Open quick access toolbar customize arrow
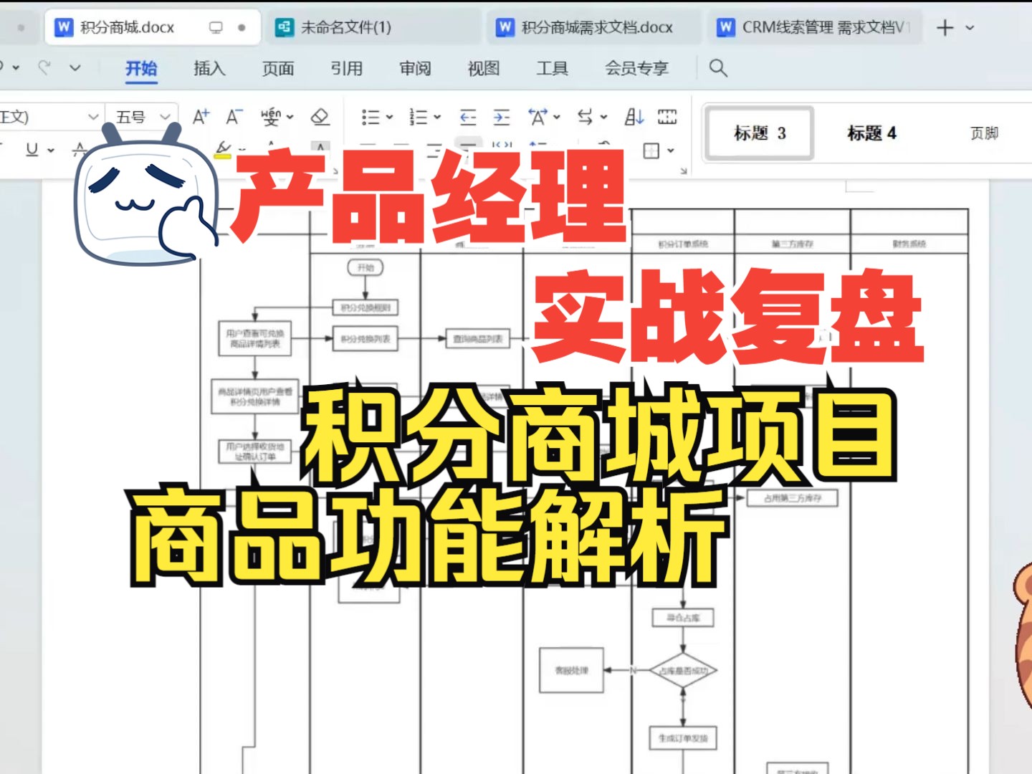 coord(75,68)
